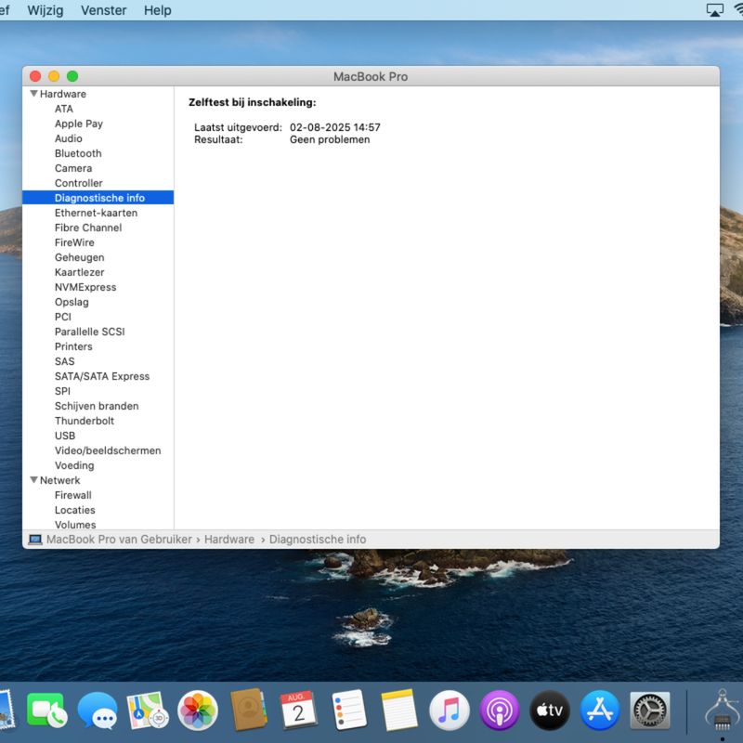Click the green zoom window button

(x=72, y=76)
